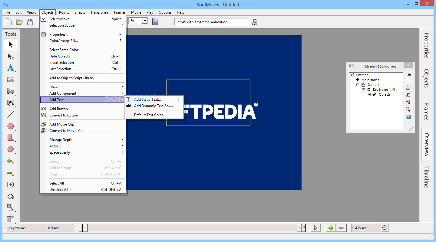The image size is (436, 242).
Task: Click Add Button menu entry
Action: tap(83, 109)
